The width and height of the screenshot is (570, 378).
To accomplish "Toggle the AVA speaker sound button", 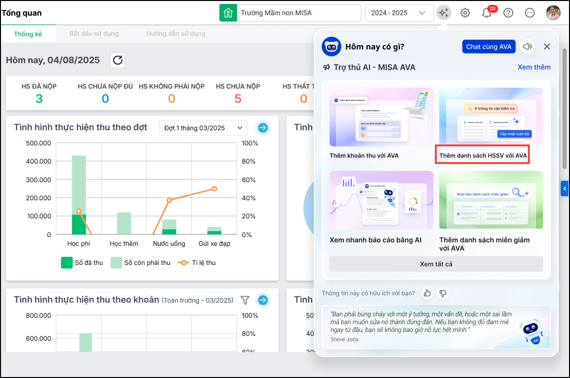I will [527, 47].
